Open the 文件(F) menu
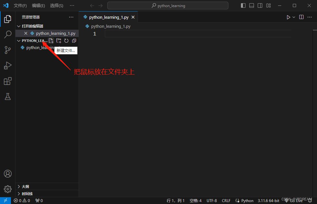317x204 pixels. [x=20, y=6]
